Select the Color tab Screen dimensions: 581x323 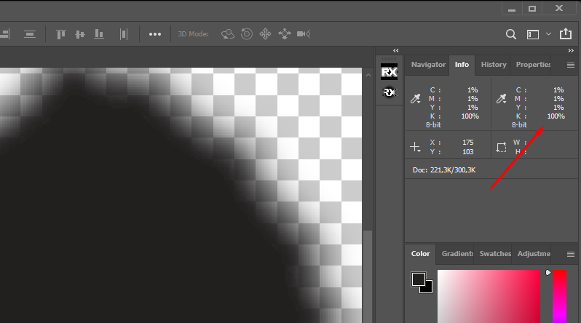click(420, 254)
